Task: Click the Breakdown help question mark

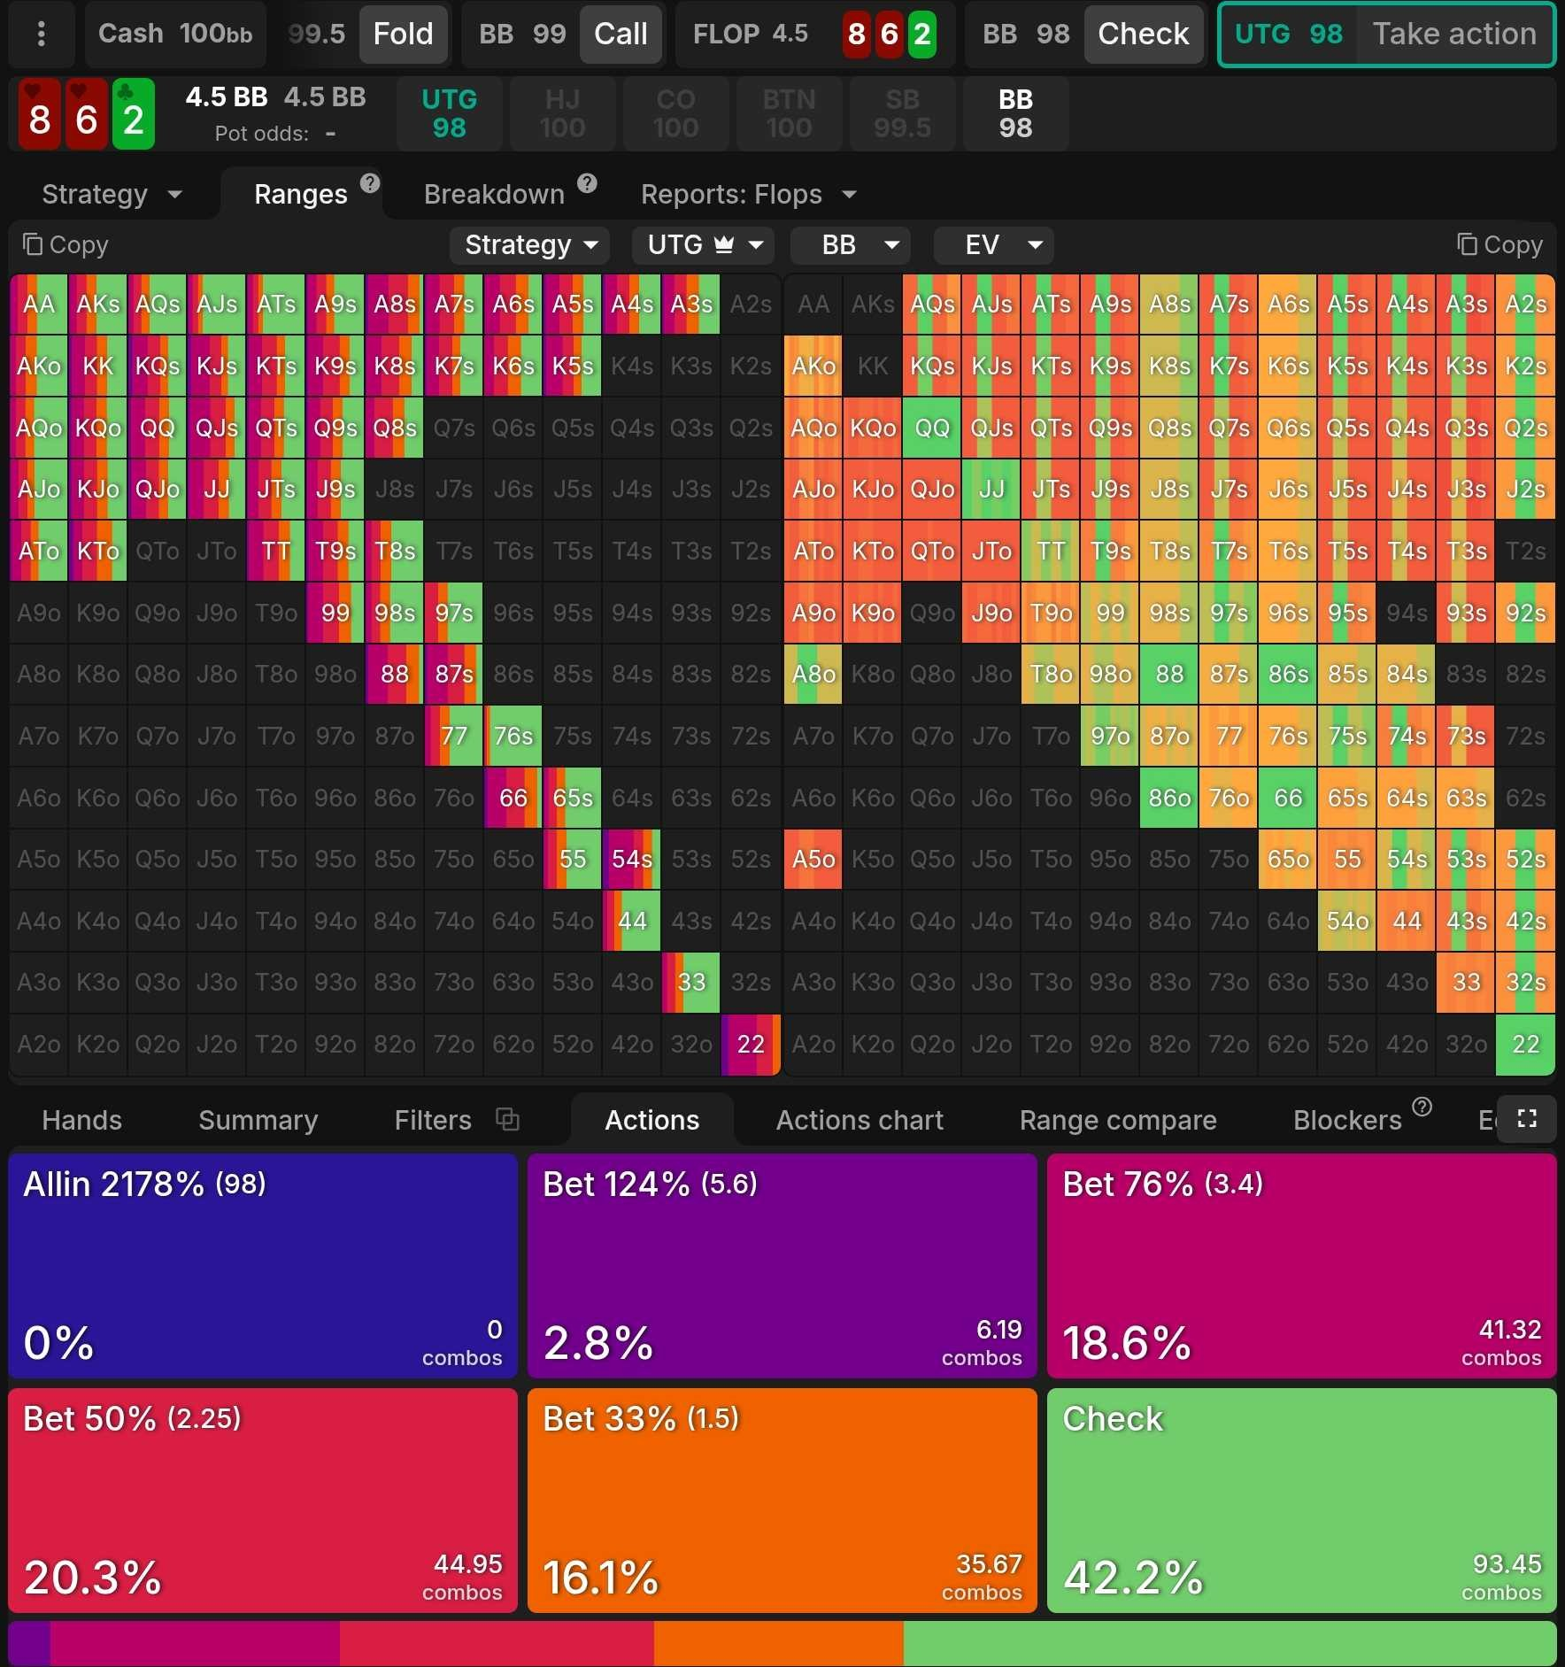Action: [x=587, y=183]
